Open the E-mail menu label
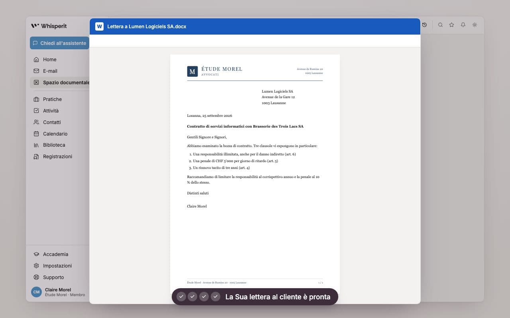510x318 pixels. pyautogui.click(x=50, y=71)
